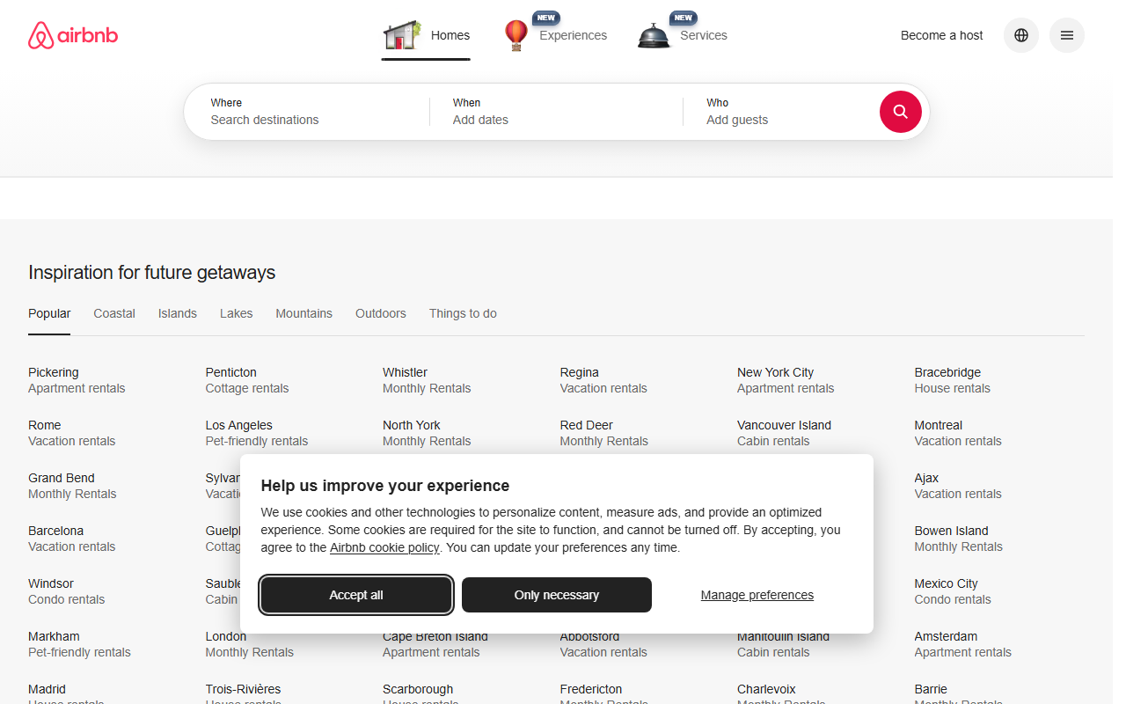Open Bowen Island Monthly Rentals

tap(959, 539)
